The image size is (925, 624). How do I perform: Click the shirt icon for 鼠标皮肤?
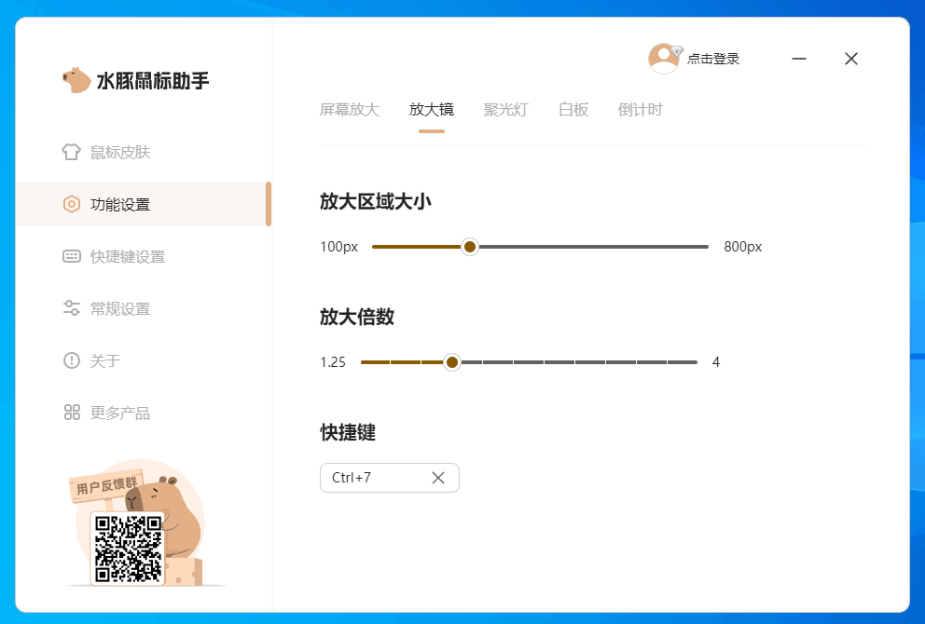(x=72, y=152)
